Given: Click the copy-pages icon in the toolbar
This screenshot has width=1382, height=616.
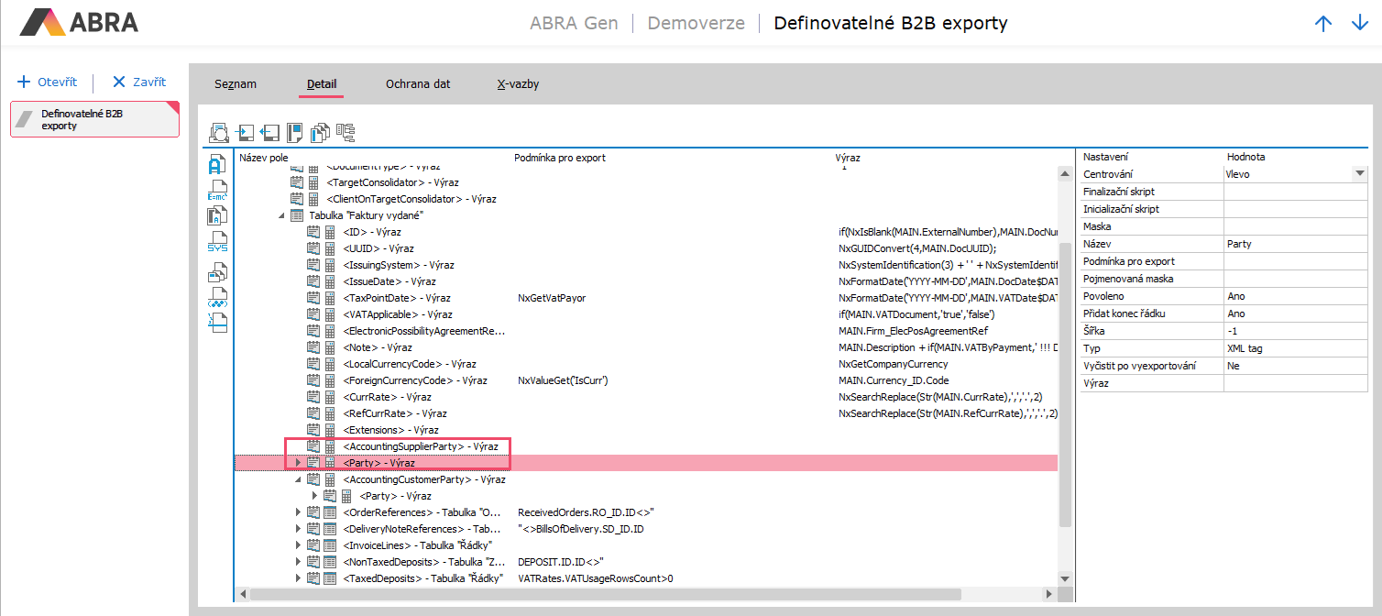Looking at the screenshot, I should [320, 133].
